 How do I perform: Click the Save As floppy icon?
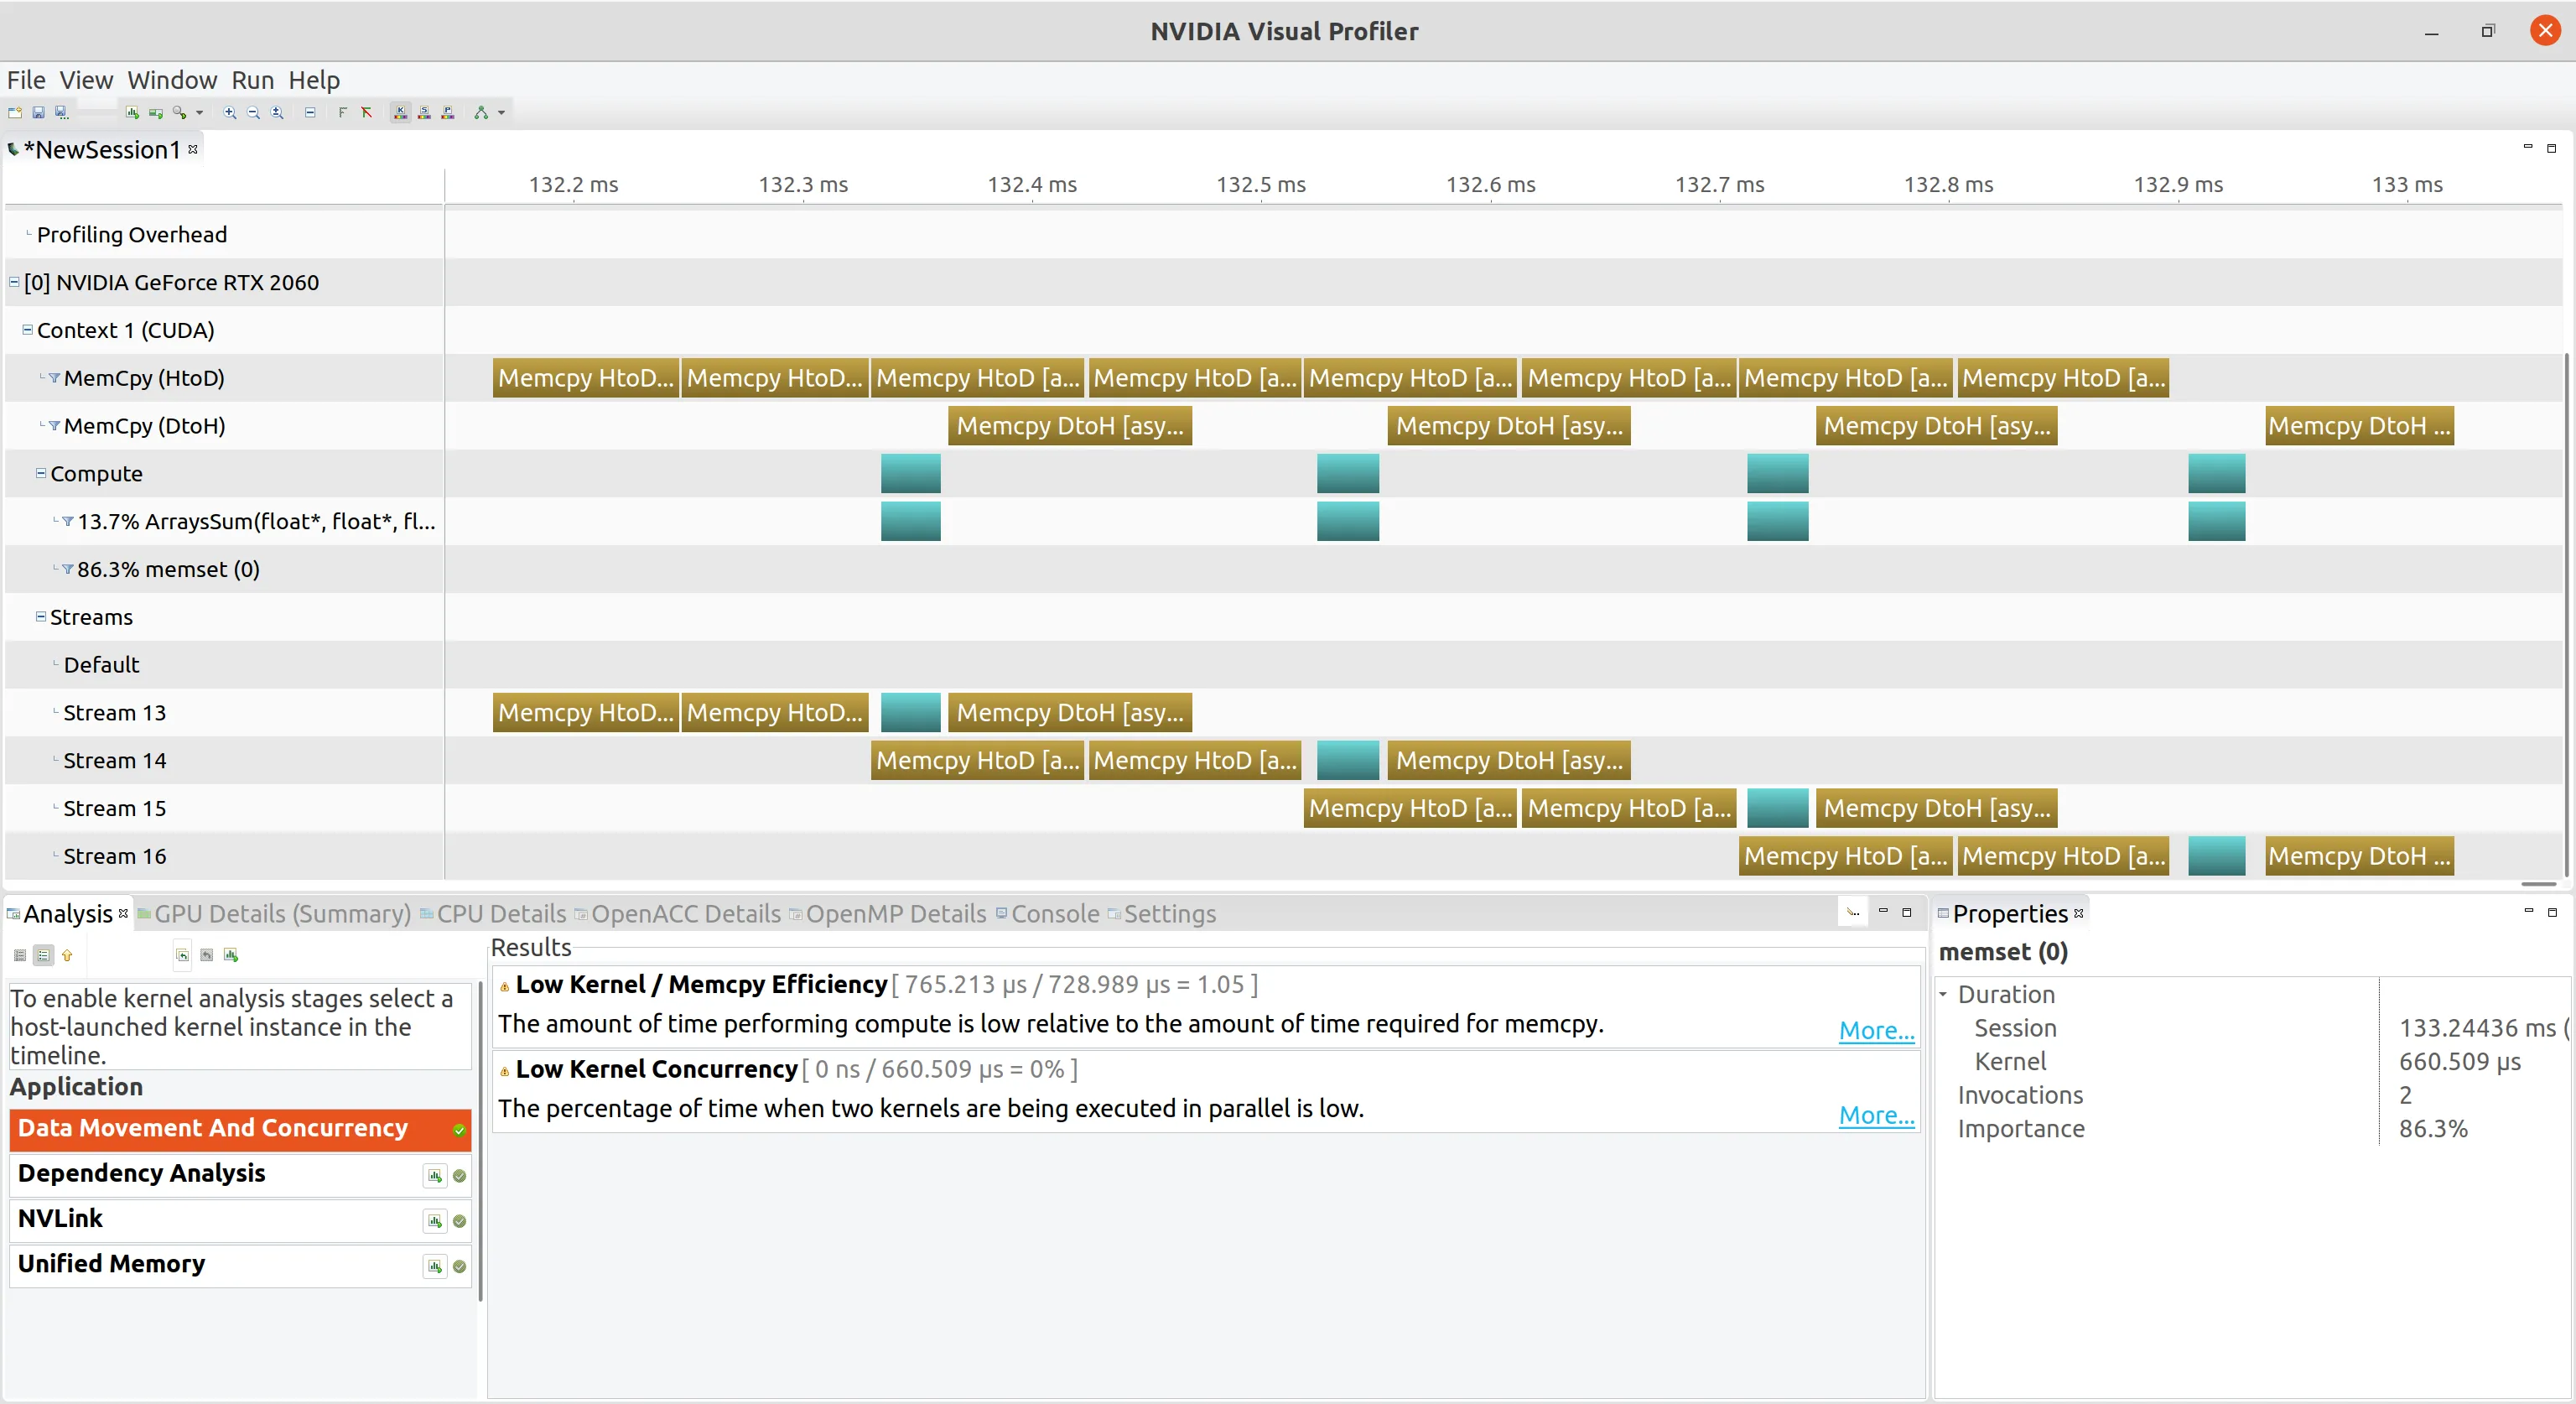coord(62,113)
